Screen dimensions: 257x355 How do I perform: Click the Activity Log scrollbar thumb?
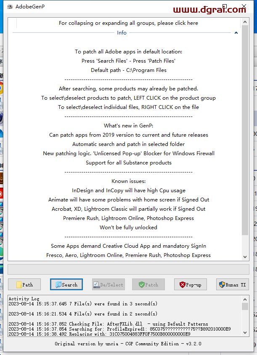click(x=245, y=306)
